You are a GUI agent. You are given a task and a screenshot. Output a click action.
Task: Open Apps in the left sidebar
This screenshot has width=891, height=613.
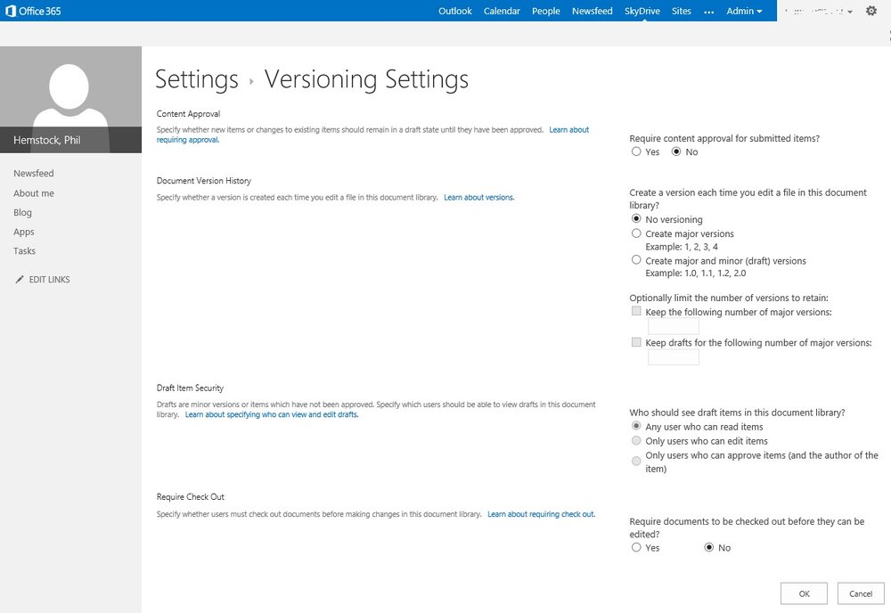[24, 232]
